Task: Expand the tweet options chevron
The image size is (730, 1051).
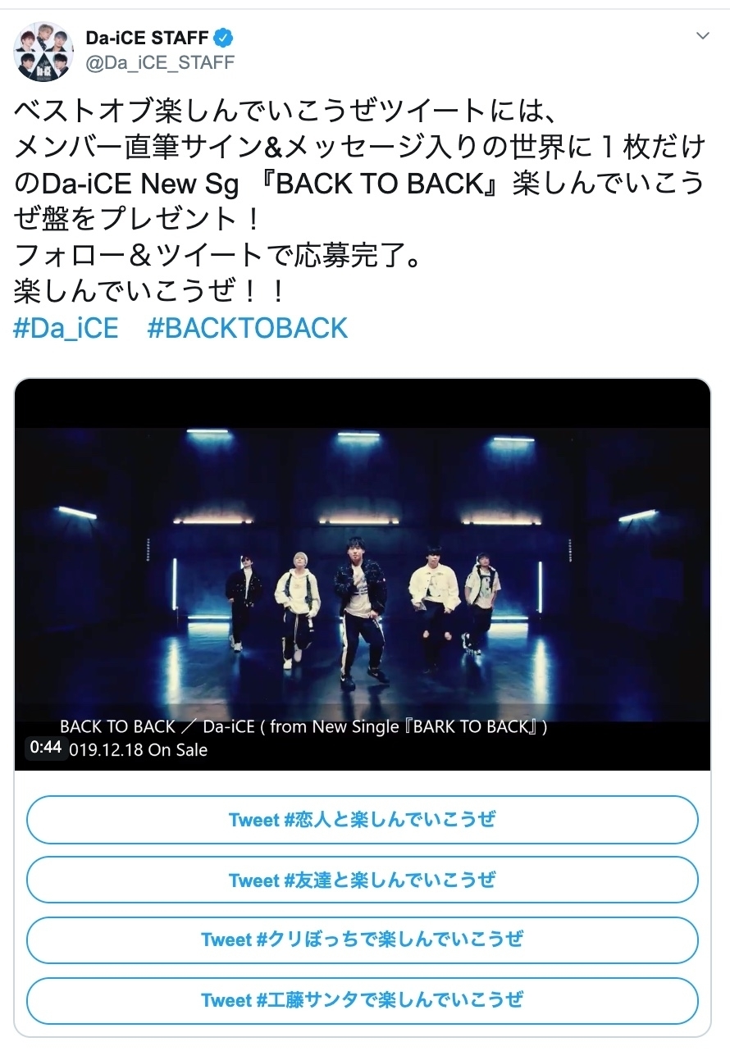Action: tap(702, 36)
